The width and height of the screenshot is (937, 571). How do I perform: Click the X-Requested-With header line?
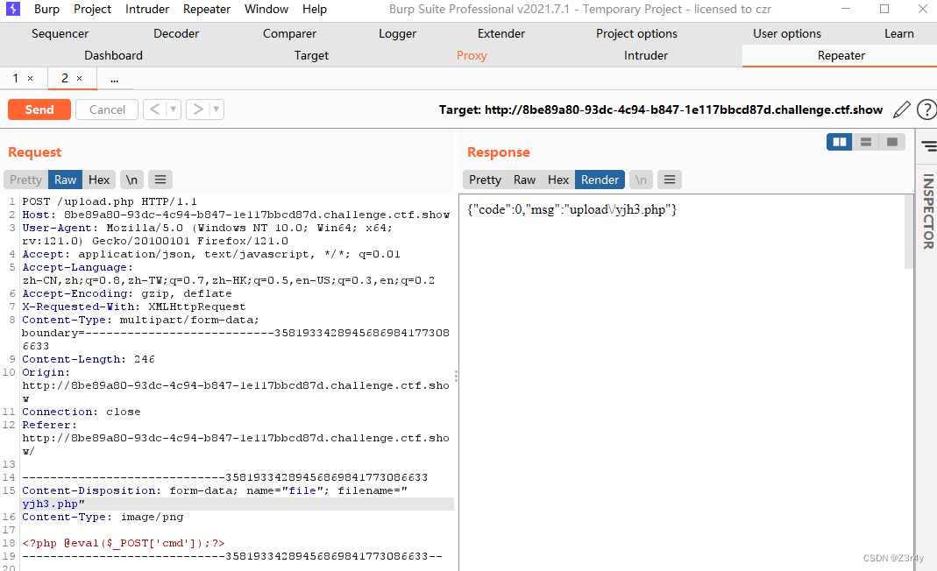(134, 307)
